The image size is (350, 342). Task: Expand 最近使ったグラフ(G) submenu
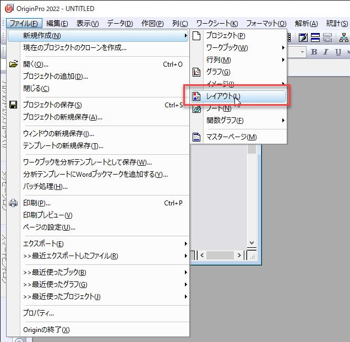coord(98,284)
